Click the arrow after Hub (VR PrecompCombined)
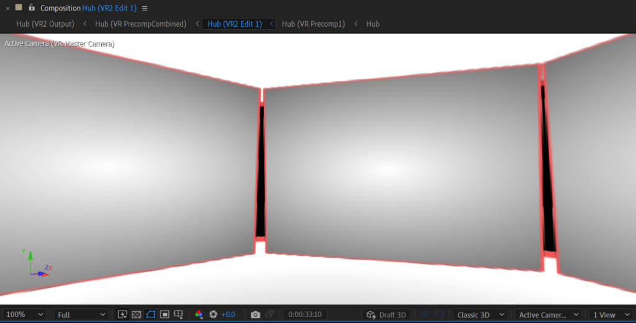Screen dimensions: 636x323 [197, 24]
